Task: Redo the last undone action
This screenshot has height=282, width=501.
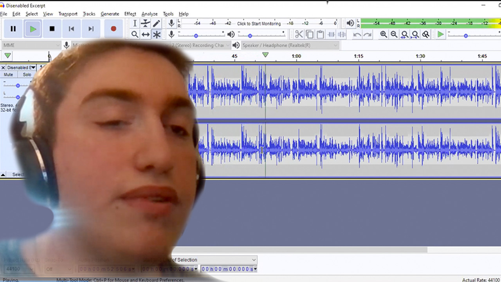Action: (368, 34)
